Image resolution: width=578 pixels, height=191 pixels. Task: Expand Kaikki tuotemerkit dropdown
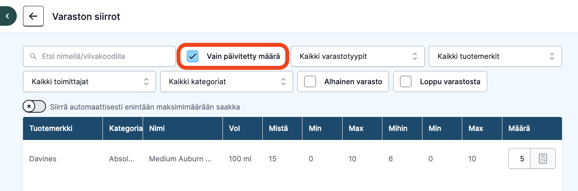[x=495, y=57]
